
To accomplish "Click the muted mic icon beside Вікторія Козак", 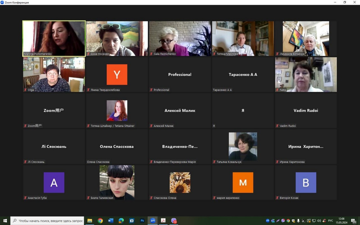I will [278, 198].
